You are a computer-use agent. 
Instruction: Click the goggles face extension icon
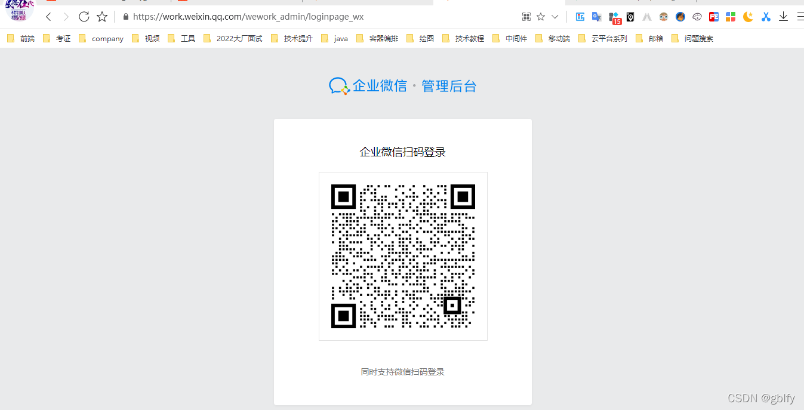[x=664, y=17]
